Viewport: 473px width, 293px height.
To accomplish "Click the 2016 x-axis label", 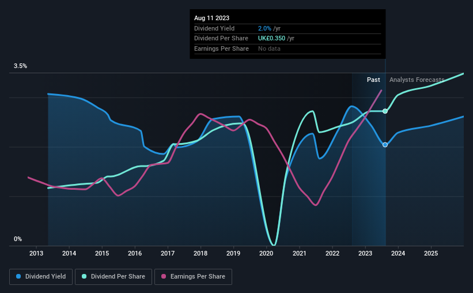I will point(135,253).
